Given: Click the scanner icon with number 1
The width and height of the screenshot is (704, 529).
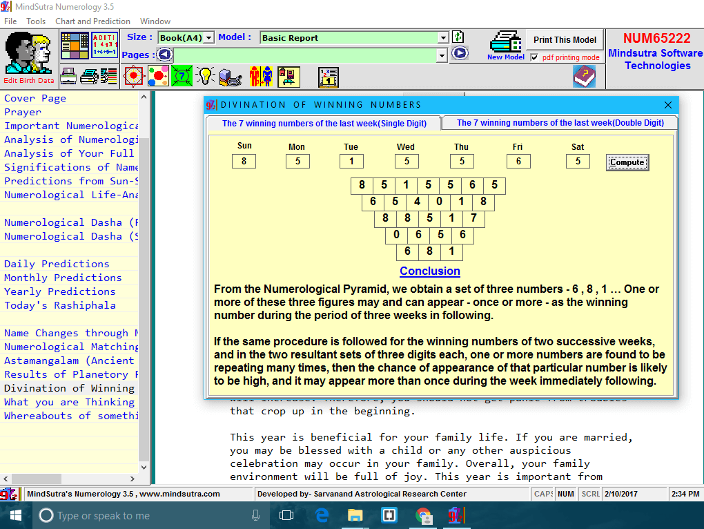Looking at the screenshot, I should pyautogui.click(x=68, y=77).
